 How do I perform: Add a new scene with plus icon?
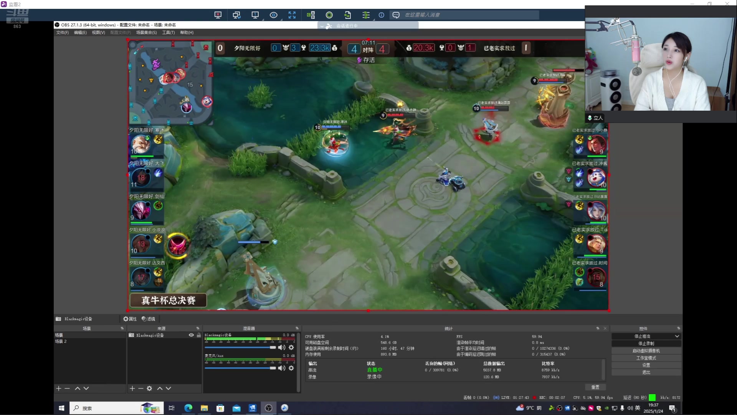pos(59,389)
